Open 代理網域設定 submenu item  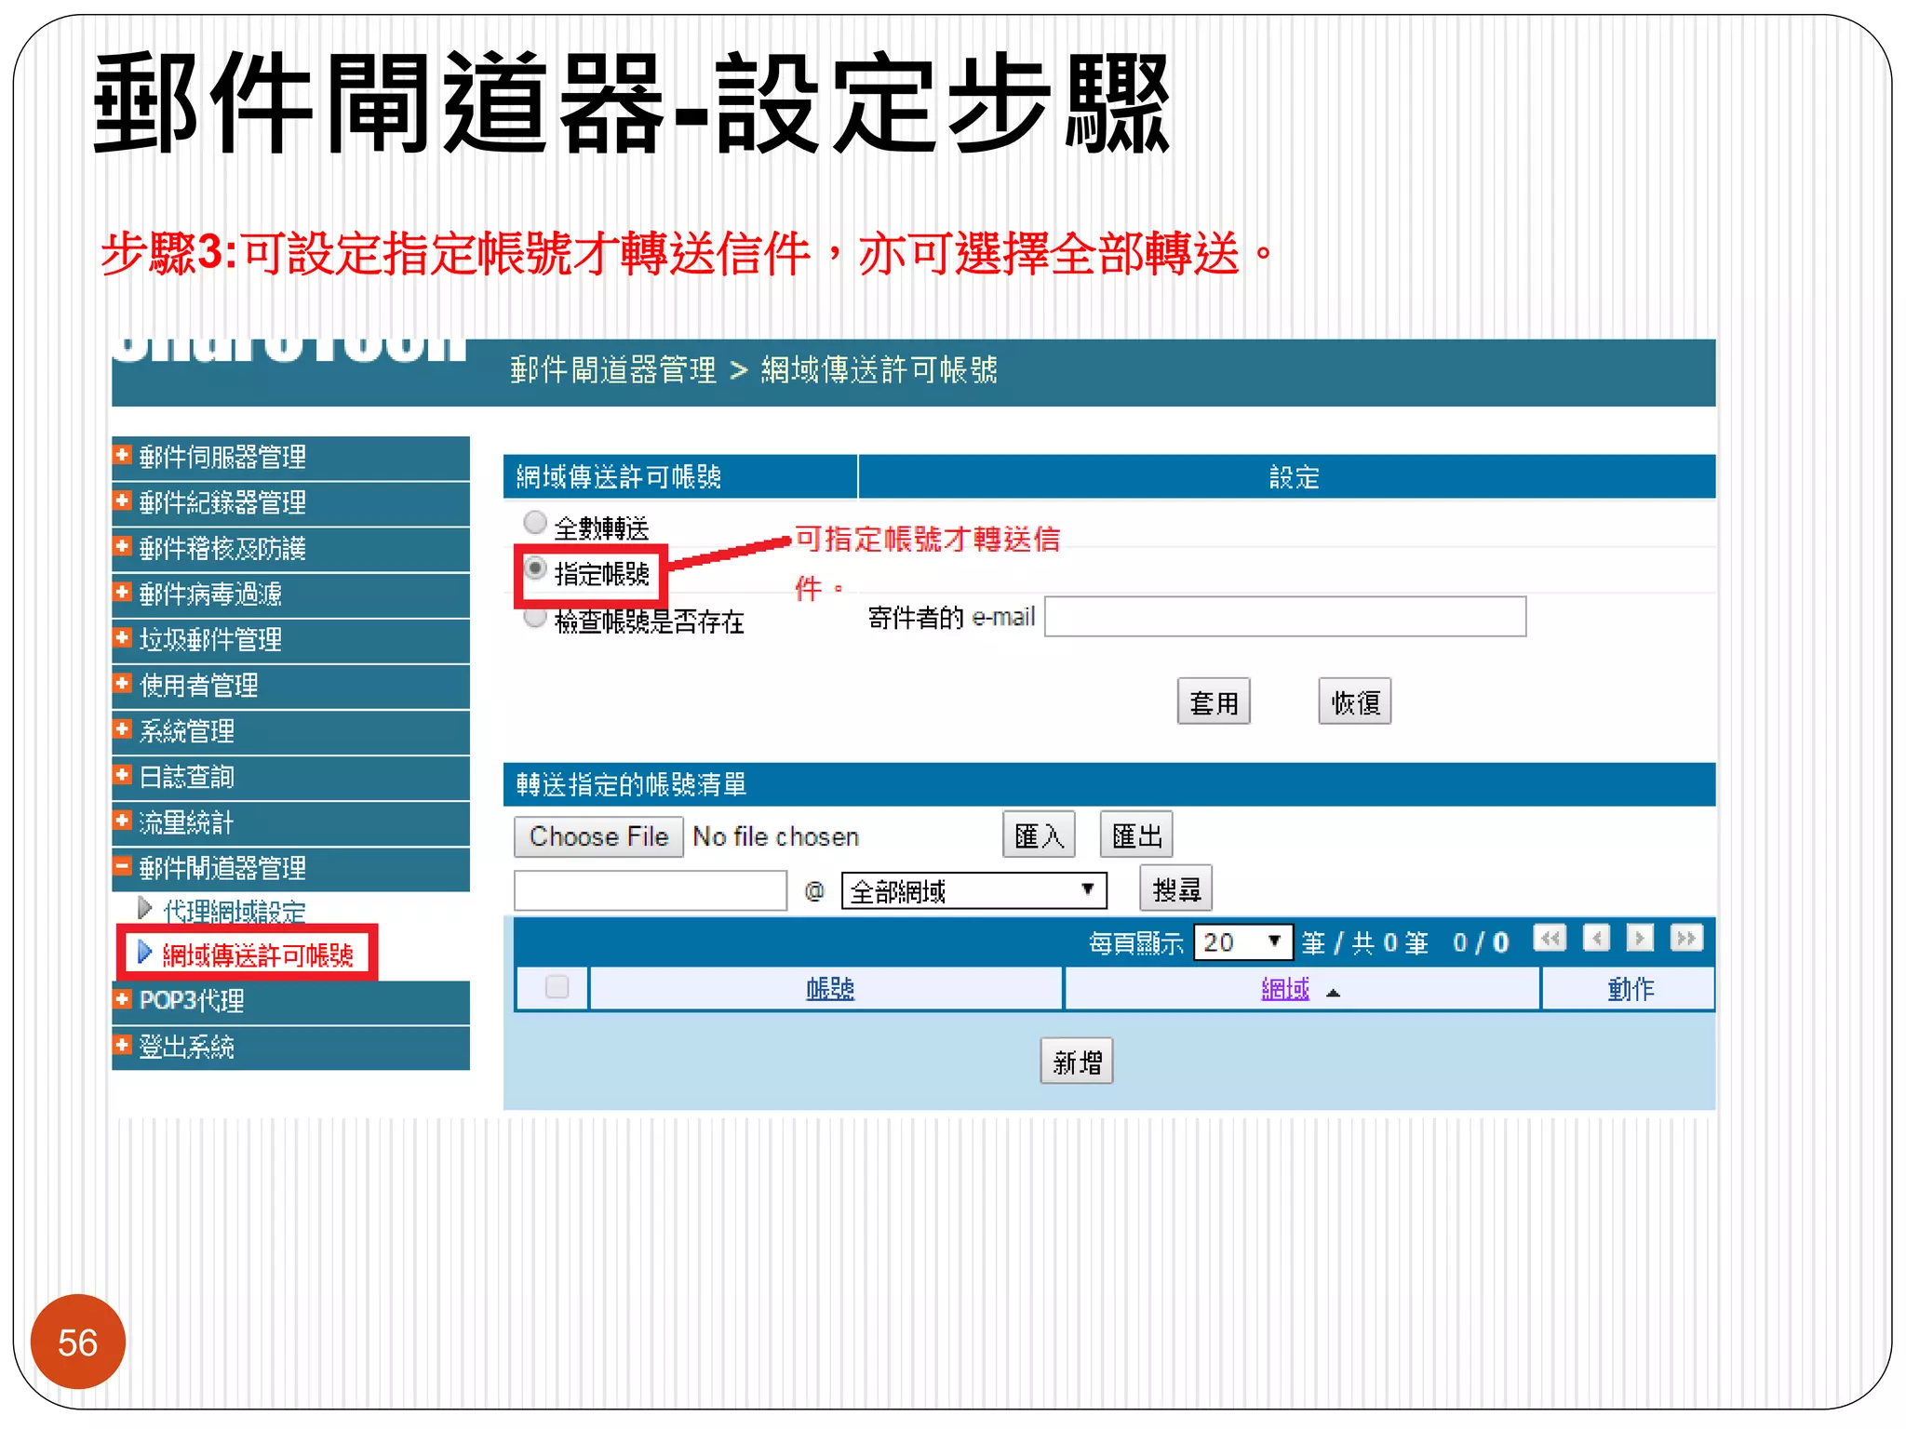point(234,911)
